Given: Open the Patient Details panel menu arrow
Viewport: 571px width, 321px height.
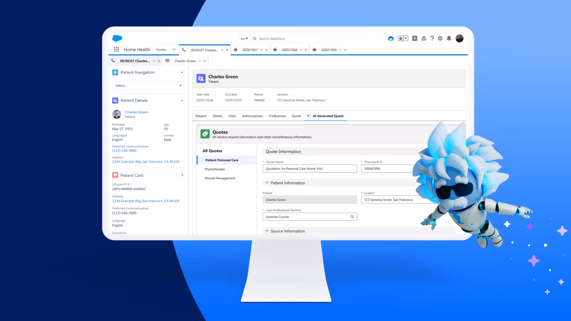Looking at the screenshot, I should pos(182,100).
